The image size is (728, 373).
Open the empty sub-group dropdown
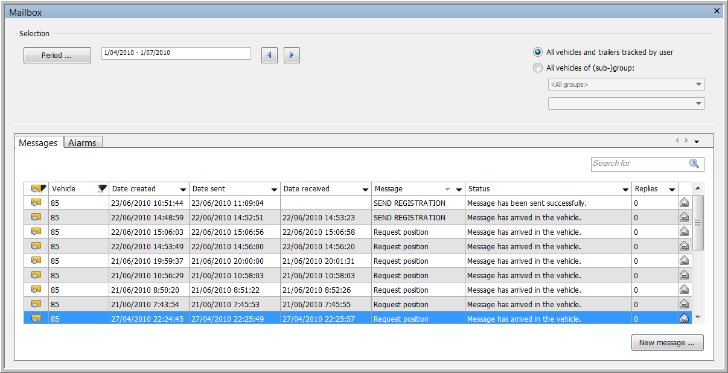[x=698, y=104]
